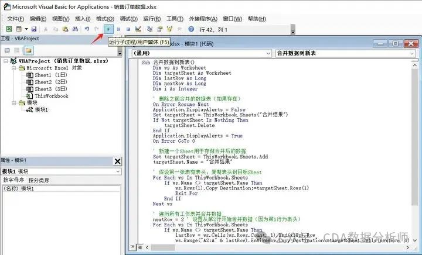
Task: Open the 调试(D) menu
Action: tap(128, 19)
